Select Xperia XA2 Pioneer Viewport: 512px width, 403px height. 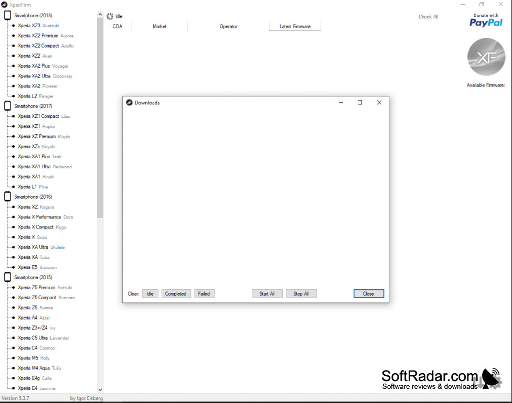coord(38,86)
